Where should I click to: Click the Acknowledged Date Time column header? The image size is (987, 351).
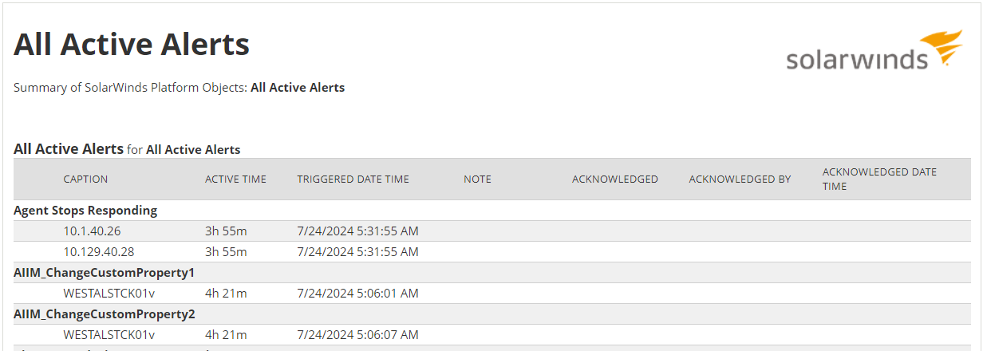[x=879, y=179]
